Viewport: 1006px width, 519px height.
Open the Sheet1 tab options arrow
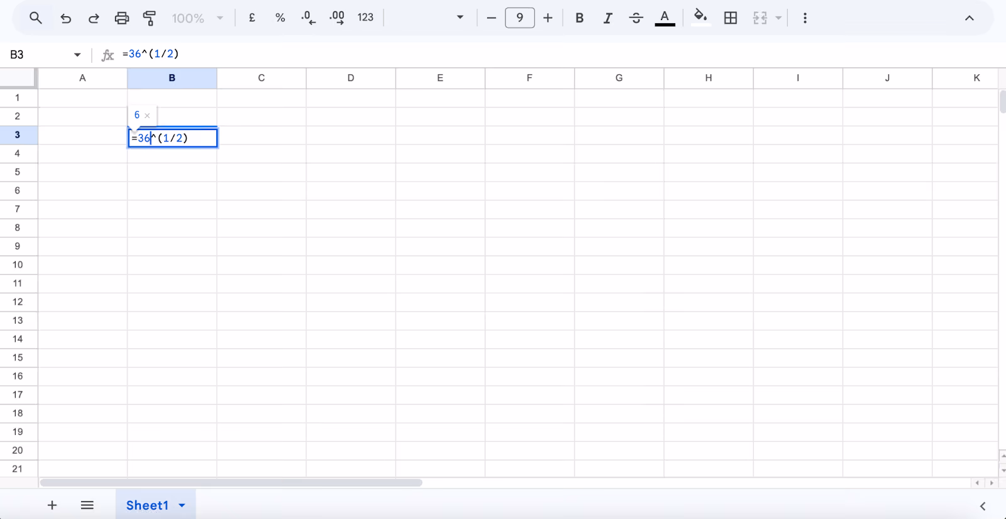click(182, 505)
